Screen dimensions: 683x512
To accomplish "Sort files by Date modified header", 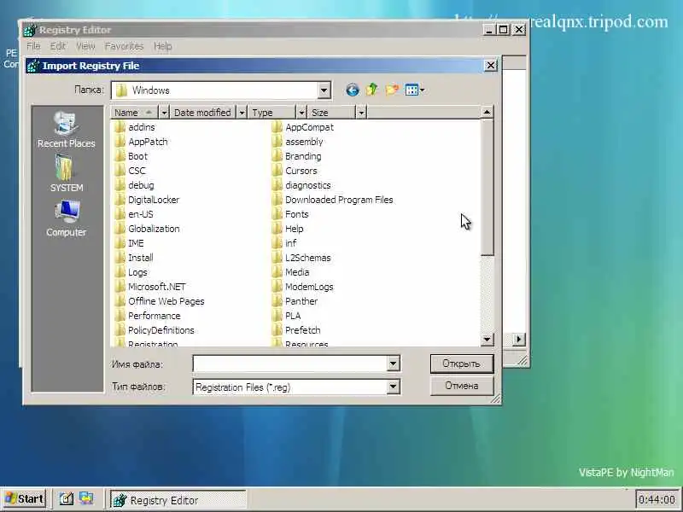I will [203, 113].
